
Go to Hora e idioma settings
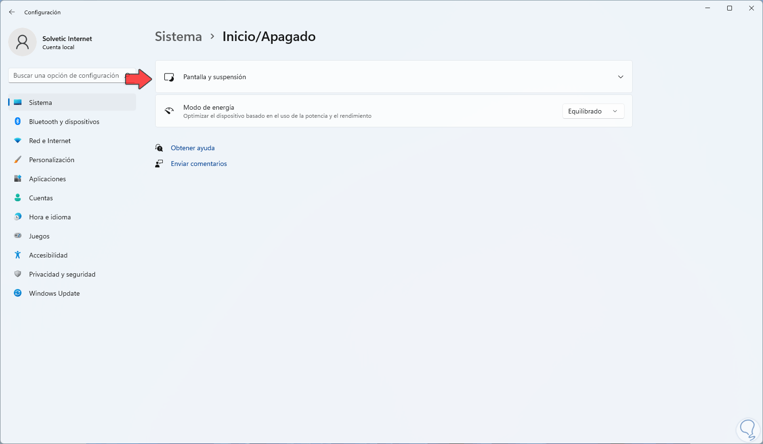(50, 217)
